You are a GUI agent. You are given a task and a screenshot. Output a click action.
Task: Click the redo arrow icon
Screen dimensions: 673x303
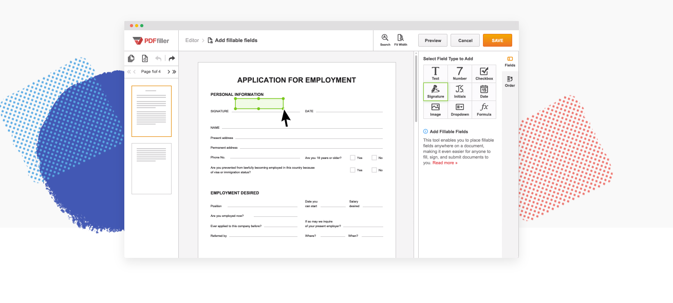pyautogui.click(x=172, y=58)
